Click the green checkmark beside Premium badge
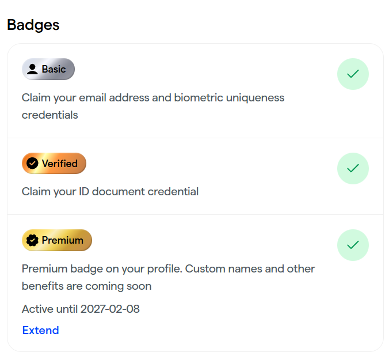Viewport: 389px width, 356px height. coord(353,245)
